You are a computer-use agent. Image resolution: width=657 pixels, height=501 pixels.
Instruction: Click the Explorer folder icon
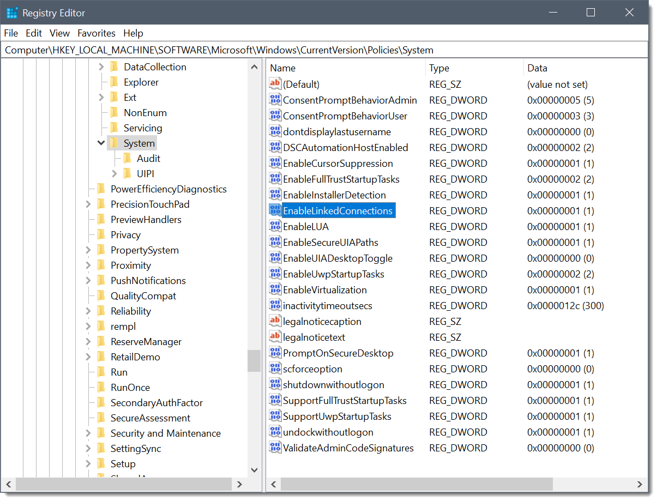[114, 82]
